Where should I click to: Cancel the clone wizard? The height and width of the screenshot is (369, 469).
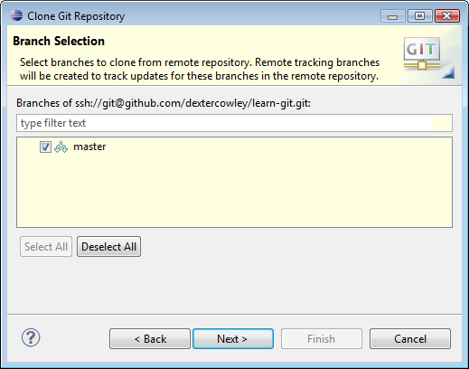410,339
